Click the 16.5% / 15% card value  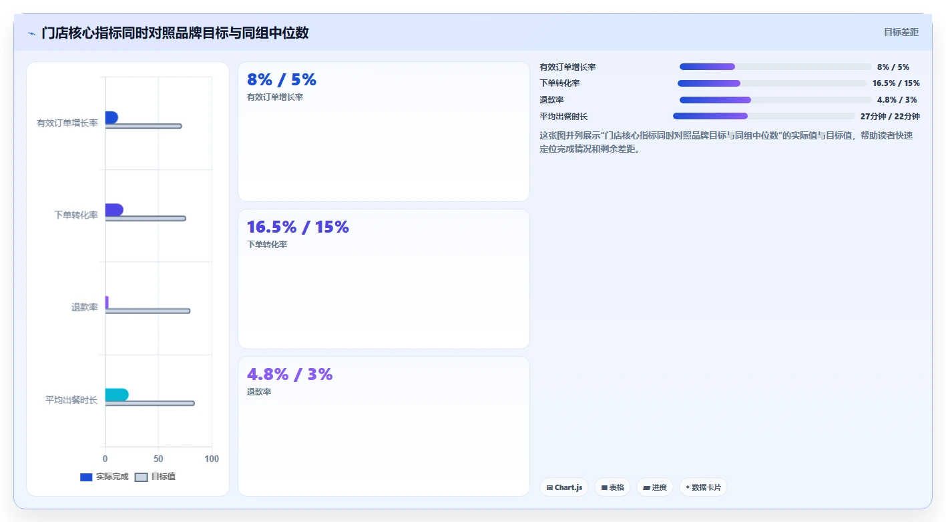pos(298,227)
